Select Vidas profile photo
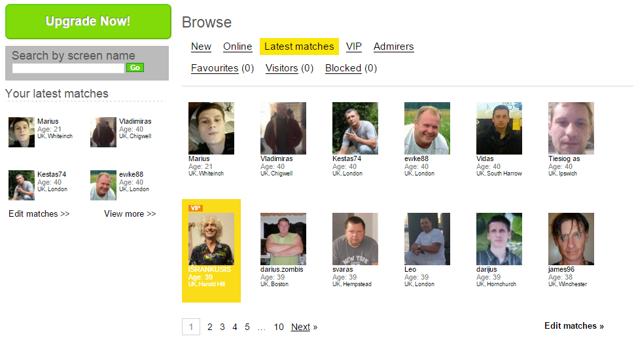The image size is (636, 351). [x=499, y=128]
